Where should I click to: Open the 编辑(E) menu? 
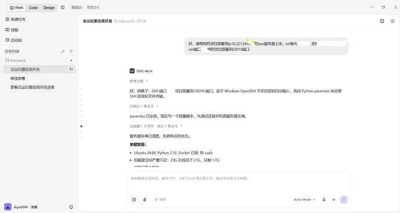click(x=77, y=8)
